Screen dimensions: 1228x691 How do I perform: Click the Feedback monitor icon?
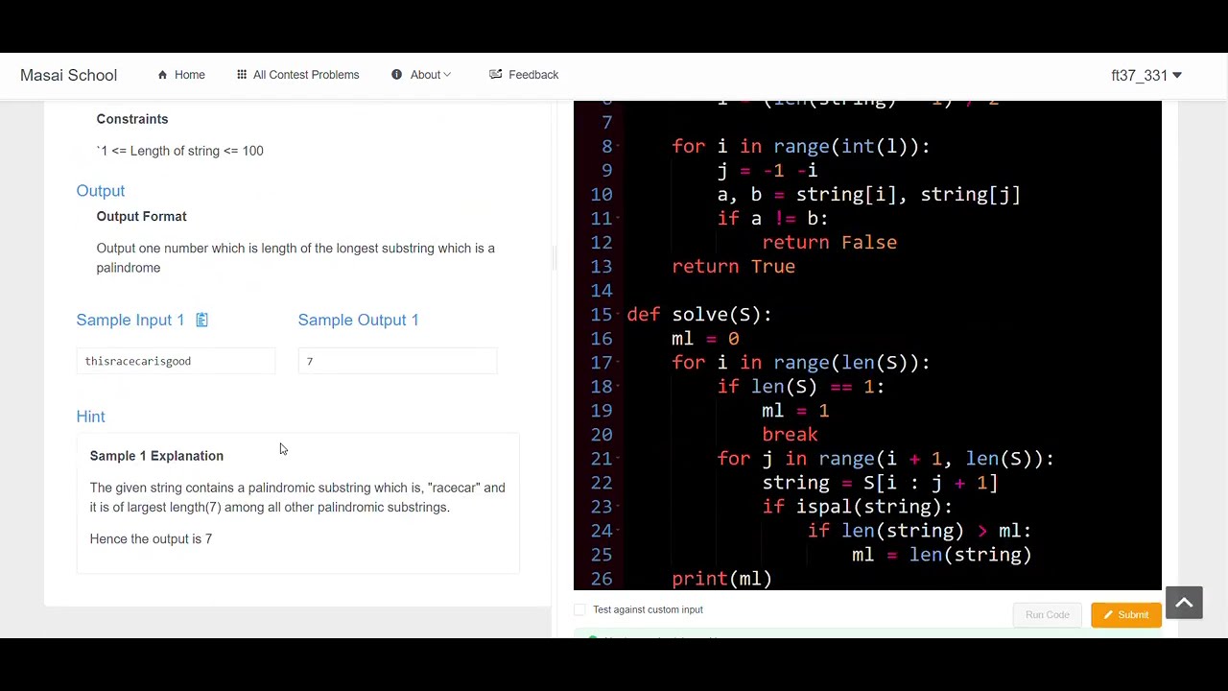495,75
